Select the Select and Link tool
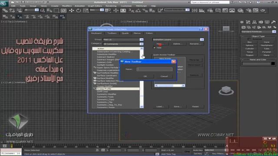This screenshot has width=278, height=156. click(x=5, y=10)
